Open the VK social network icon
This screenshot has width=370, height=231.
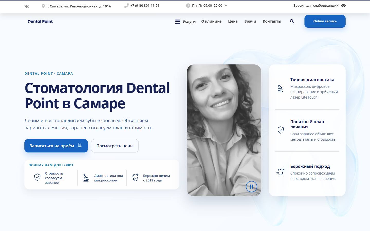pos(27,6)
